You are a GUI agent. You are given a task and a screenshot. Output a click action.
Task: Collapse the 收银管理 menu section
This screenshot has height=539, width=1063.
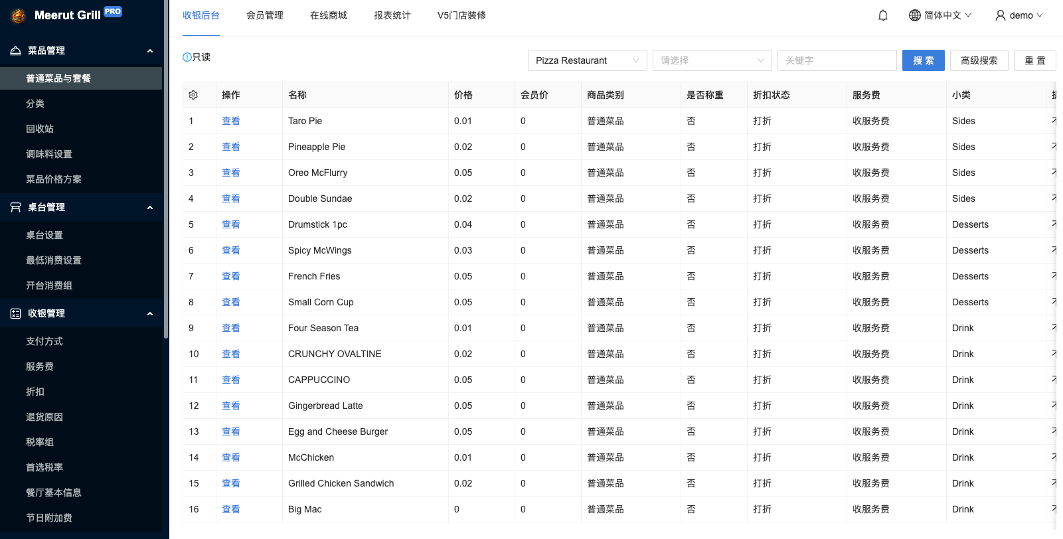(x=150, y=313)
